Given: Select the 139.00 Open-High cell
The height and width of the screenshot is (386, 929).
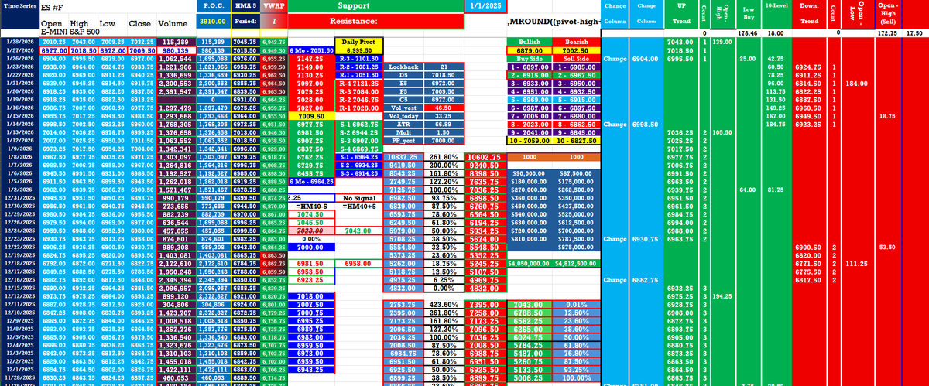Looking at the screenshot, I should coord(722,42).
